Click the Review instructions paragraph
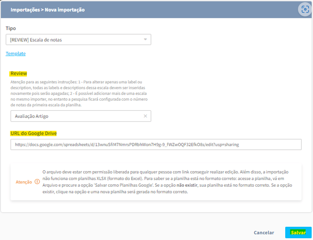Image resolution: width=313 pixels, height=240 pixels. 80,93
